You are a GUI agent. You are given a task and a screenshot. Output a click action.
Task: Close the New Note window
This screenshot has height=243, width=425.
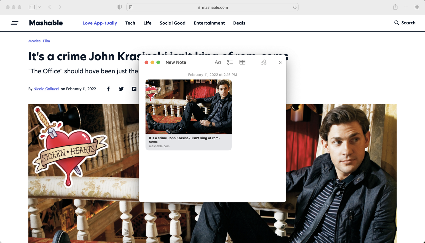click(x=146, y=62)
